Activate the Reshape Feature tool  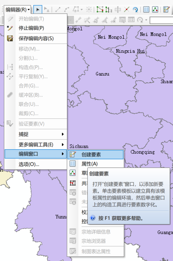[108, 10]
